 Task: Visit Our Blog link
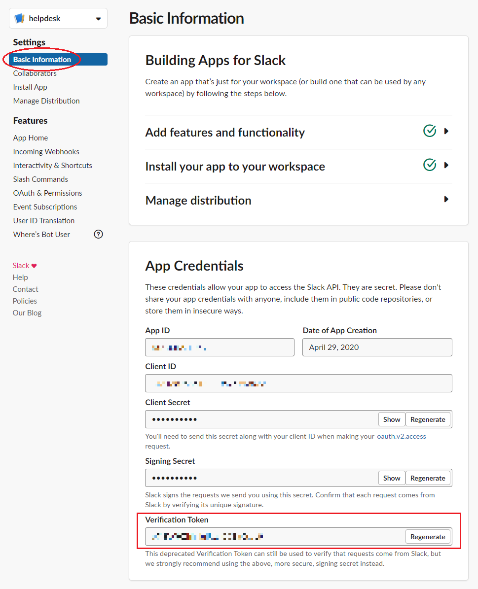[27, 313]
